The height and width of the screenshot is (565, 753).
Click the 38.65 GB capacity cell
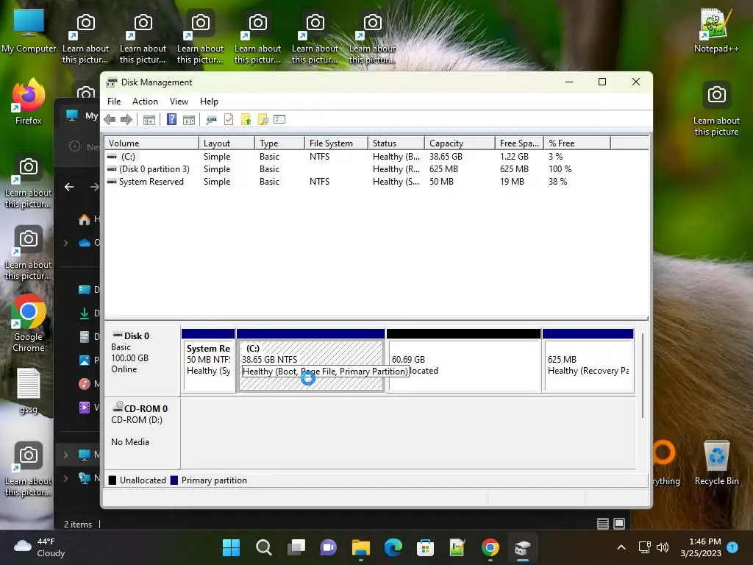point(446,157)
